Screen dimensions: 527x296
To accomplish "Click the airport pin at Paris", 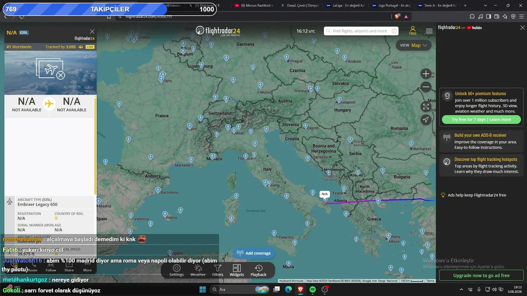I will (161, 79).
